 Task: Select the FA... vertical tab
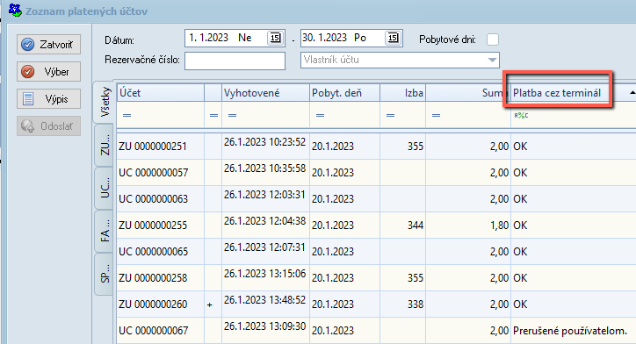105,232
